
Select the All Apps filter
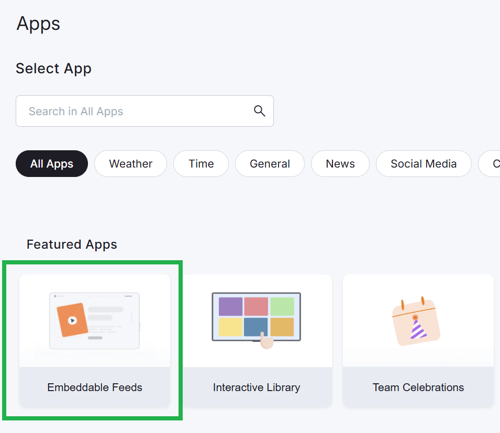[x=51, y=163]
